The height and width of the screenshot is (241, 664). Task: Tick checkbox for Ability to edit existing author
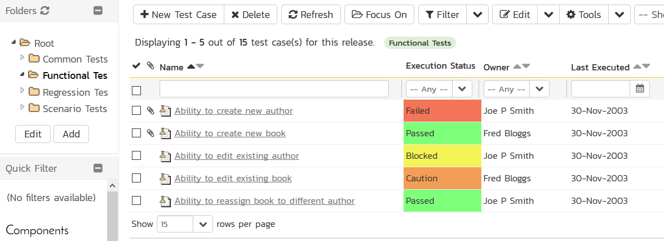coord(136,156)
